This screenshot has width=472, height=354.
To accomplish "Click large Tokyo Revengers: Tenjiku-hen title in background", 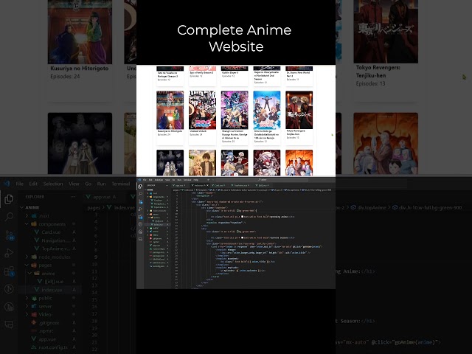I will coord(378,72).
